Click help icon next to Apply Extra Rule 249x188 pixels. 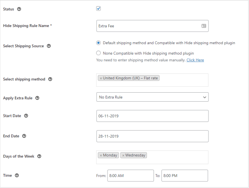point(37,98)
